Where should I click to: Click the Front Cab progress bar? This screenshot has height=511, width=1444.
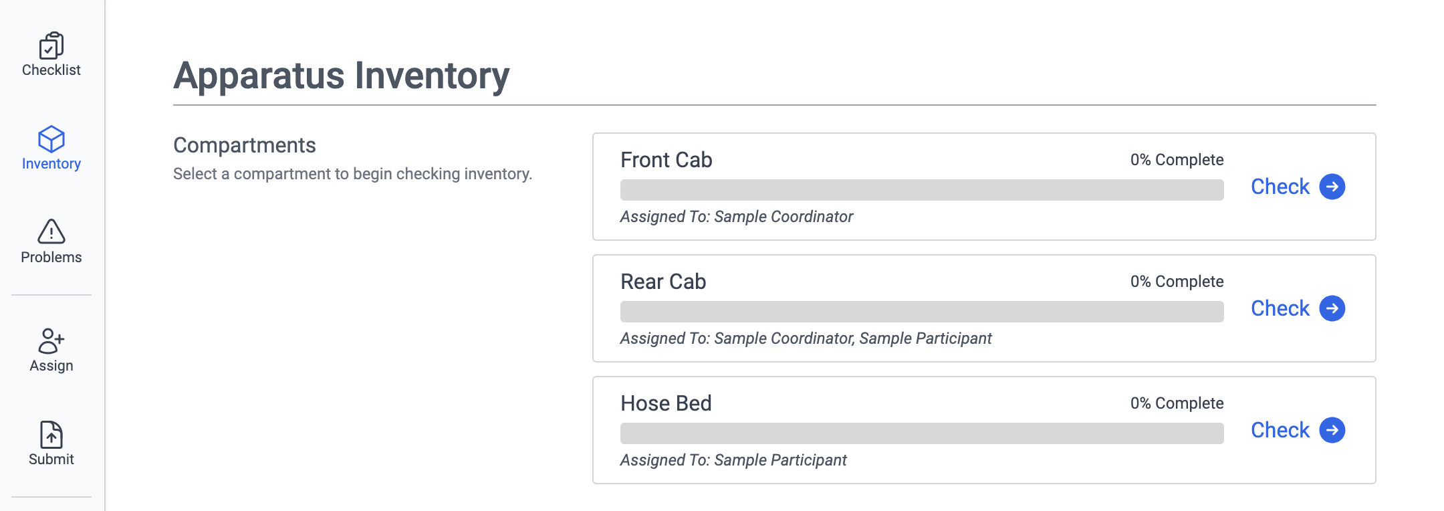point(921,190)
